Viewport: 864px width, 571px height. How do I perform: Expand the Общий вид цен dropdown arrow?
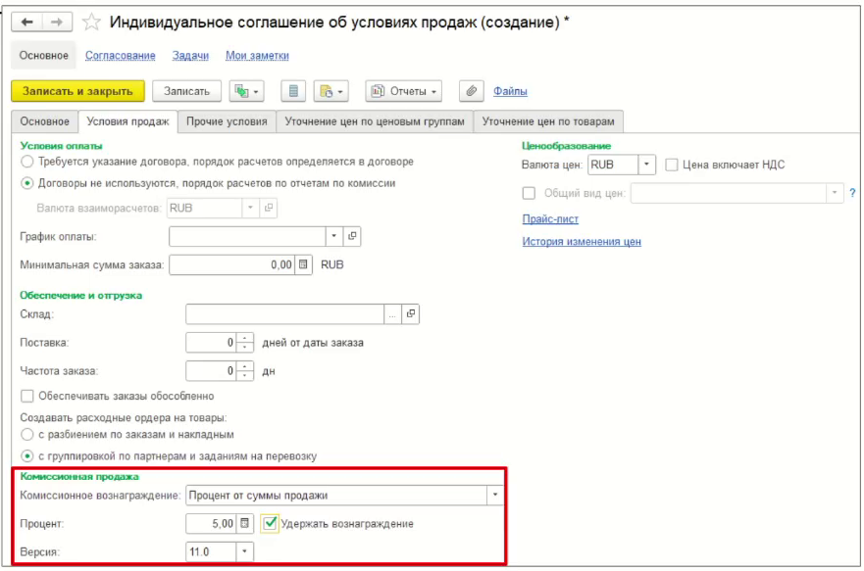pyautogui.click(x=835, y=193)
